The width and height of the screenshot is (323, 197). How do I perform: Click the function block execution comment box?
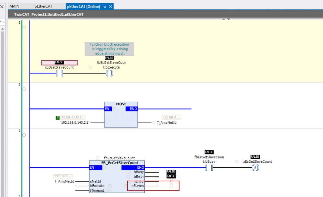pyautogui.click(x=109, y=49)
